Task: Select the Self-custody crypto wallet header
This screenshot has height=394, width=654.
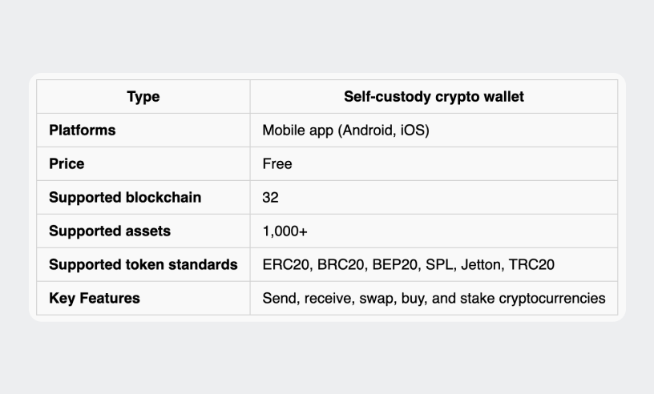Action: tap(434, 97)
